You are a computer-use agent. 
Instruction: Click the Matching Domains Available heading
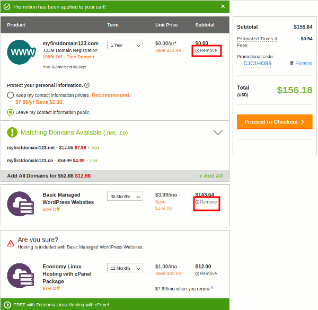click(x=74, y=132)
